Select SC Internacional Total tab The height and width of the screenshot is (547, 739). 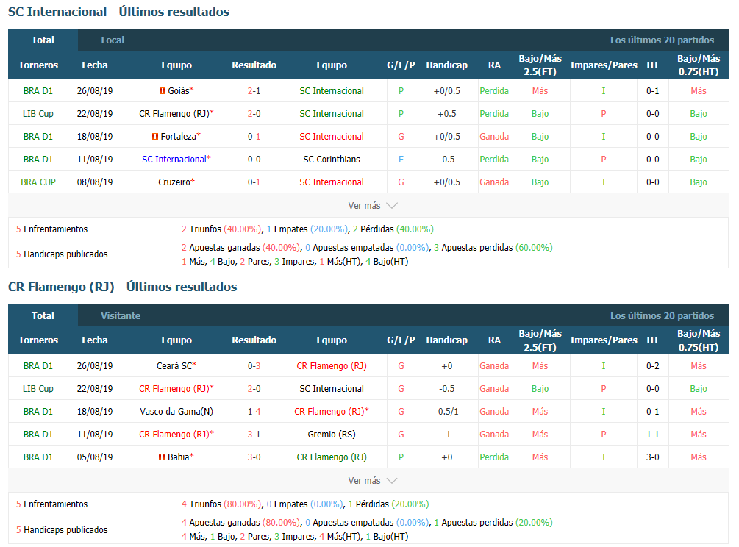tap(43, 40)
